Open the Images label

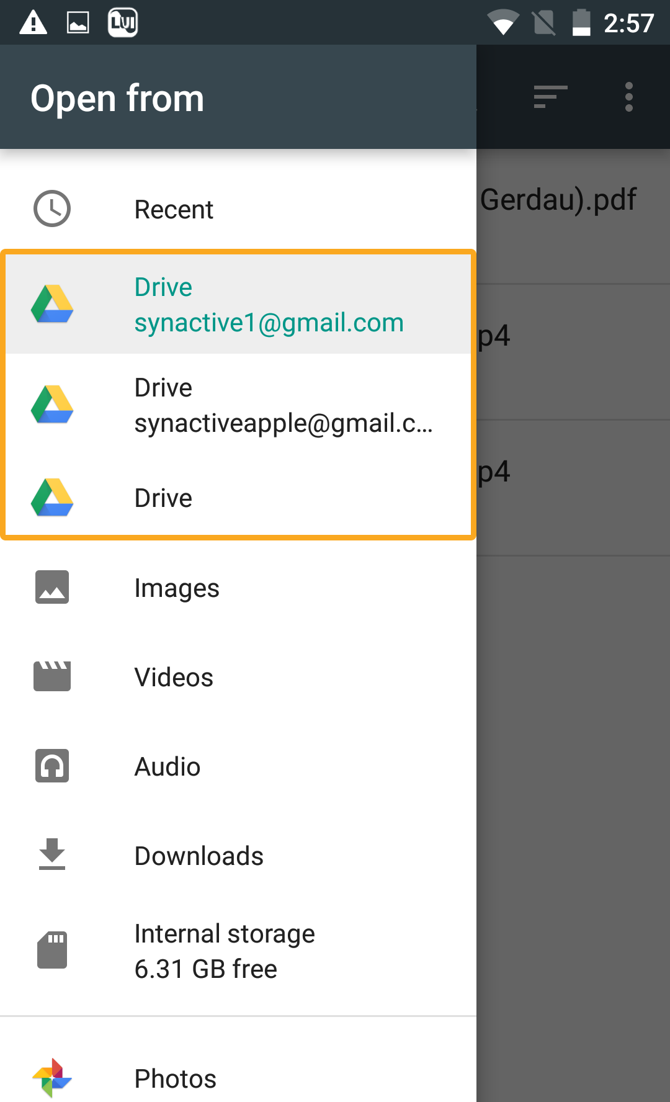[177, 588]
